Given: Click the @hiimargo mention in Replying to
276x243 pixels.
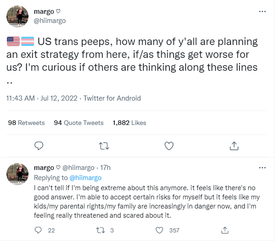Looking at the screenshot, I should point(85,177).
